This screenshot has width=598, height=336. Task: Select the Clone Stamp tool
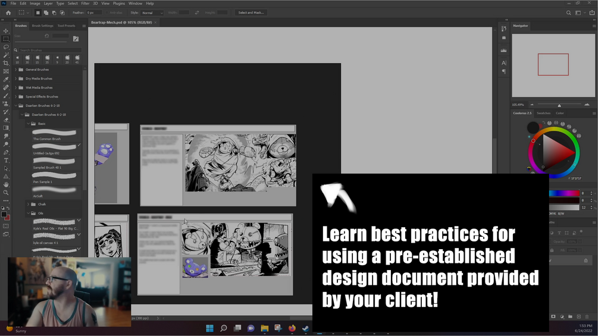[x=6, y=103]
